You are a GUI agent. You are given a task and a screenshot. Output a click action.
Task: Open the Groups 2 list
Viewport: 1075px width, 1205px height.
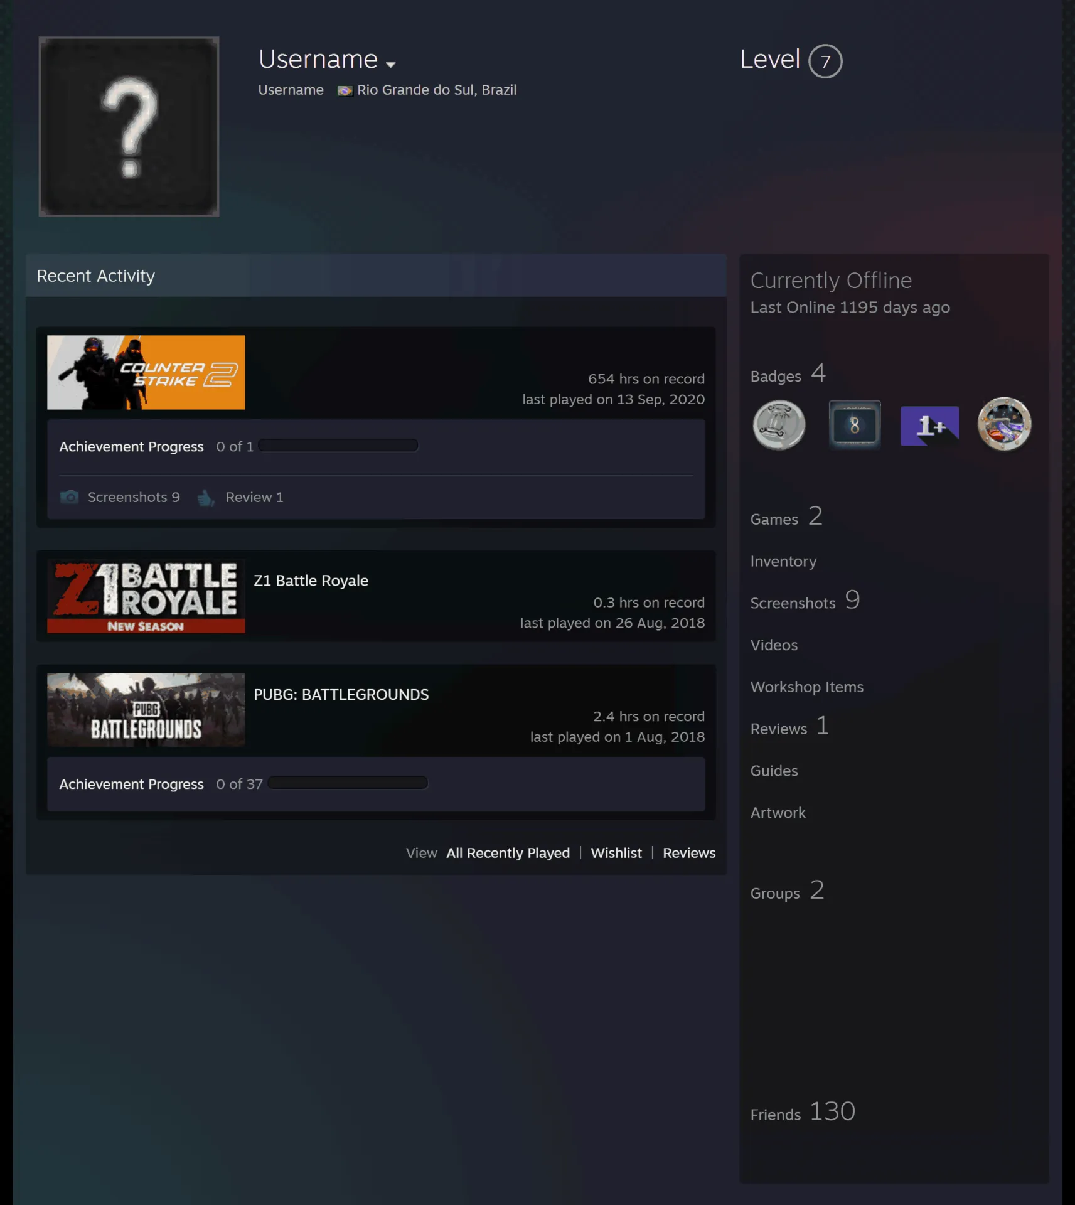pos(787,891)
